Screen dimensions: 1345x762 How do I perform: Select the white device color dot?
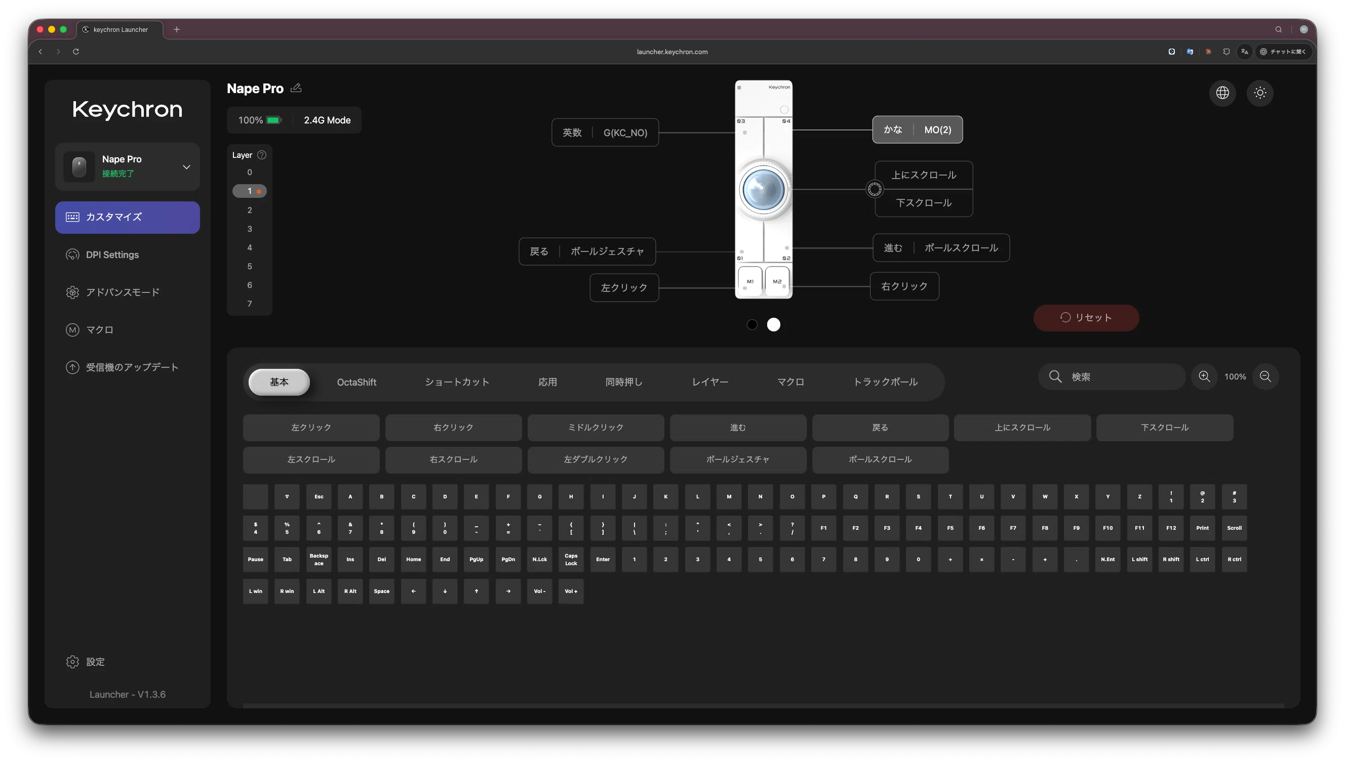[x=773, y=324]
